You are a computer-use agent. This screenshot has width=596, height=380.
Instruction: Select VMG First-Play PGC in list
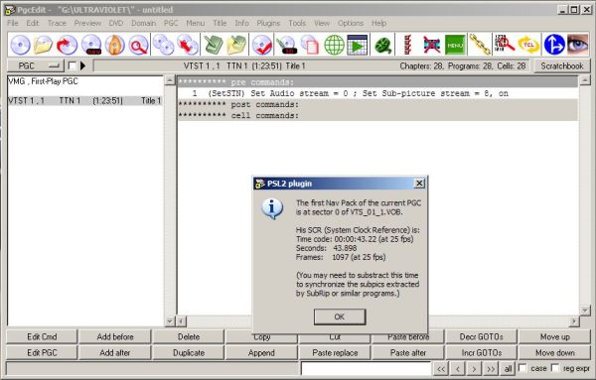[x=85, y=81]
